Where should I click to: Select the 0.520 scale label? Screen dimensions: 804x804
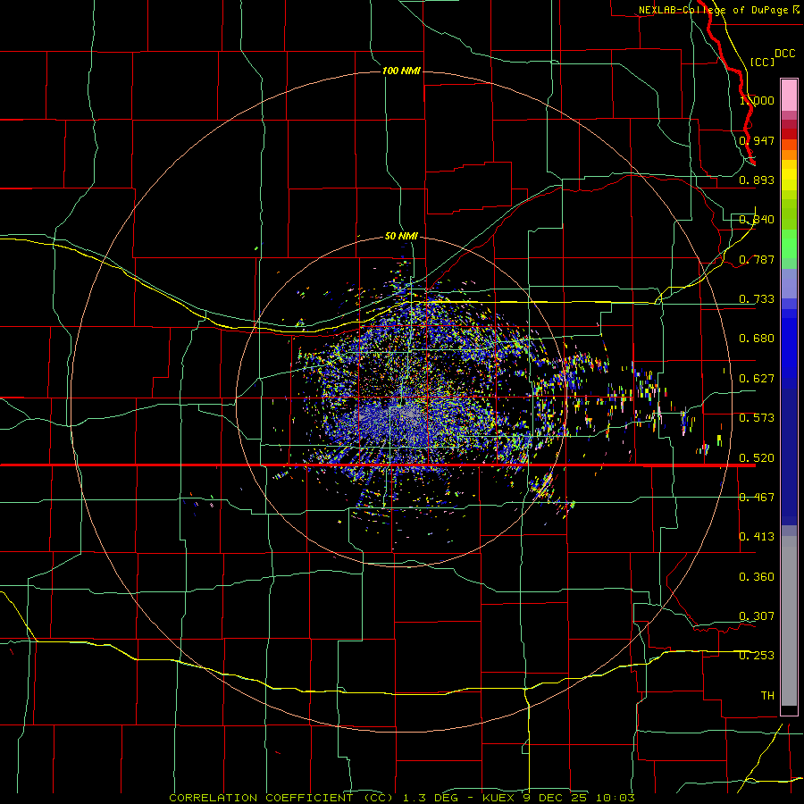(x=757, y=458)
